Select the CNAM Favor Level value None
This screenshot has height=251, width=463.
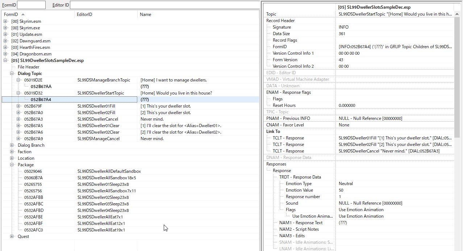click(395, 125)
